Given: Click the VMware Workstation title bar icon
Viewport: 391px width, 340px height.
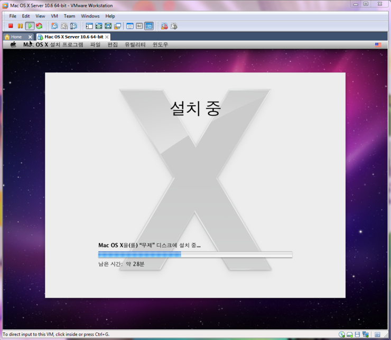Looking at the screenshot, I should pyautogui.click(x=5, y=5).
